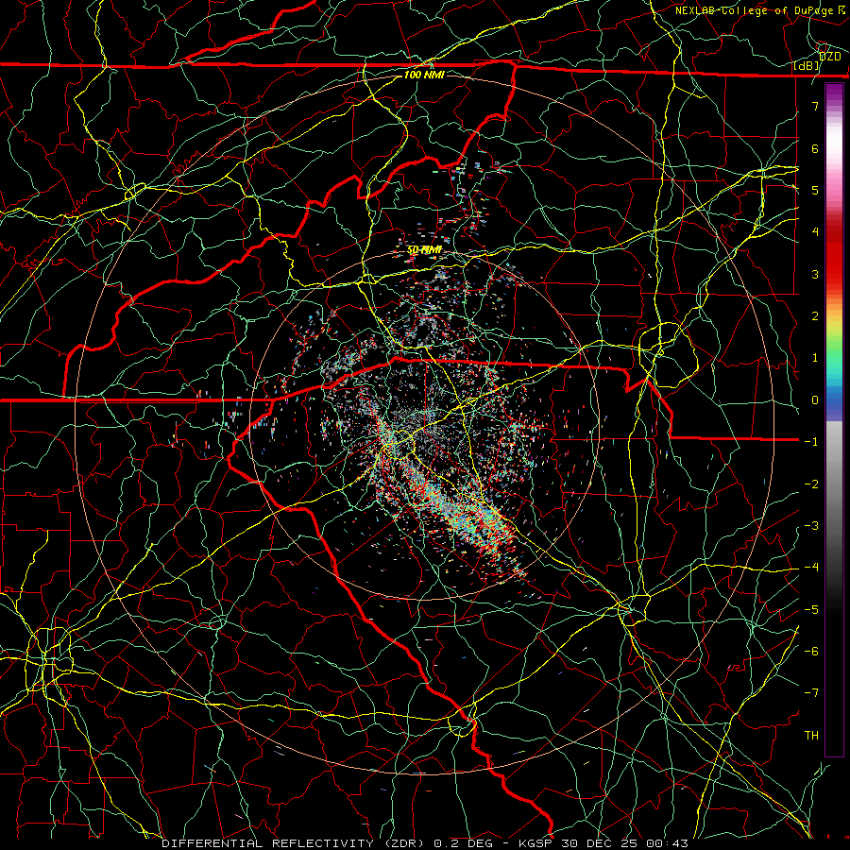Click the "2" value on the color scale
The height and width of the screenshot is (850, 850).
coord(815,316)
